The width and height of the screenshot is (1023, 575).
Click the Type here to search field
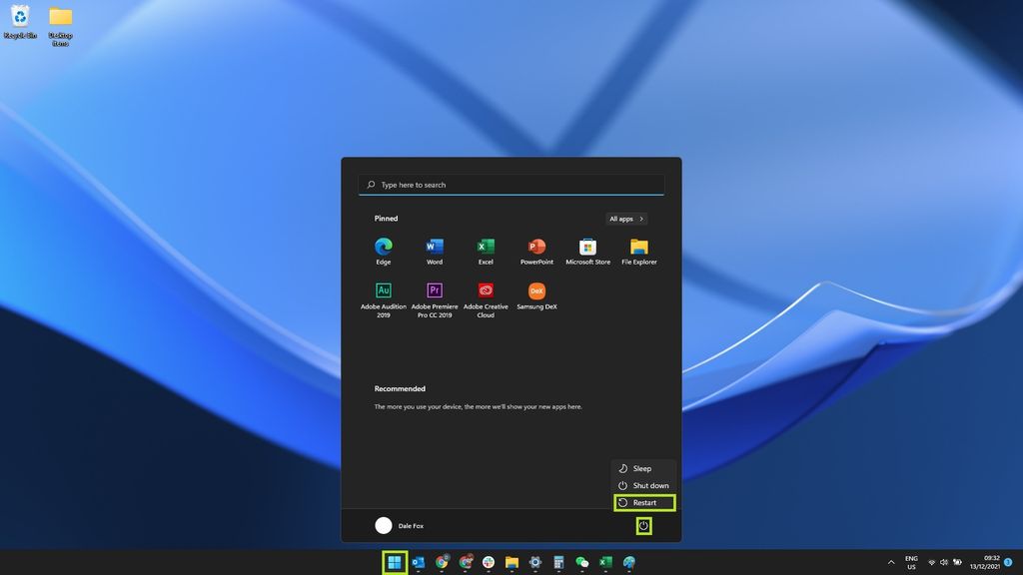[511, 185]
